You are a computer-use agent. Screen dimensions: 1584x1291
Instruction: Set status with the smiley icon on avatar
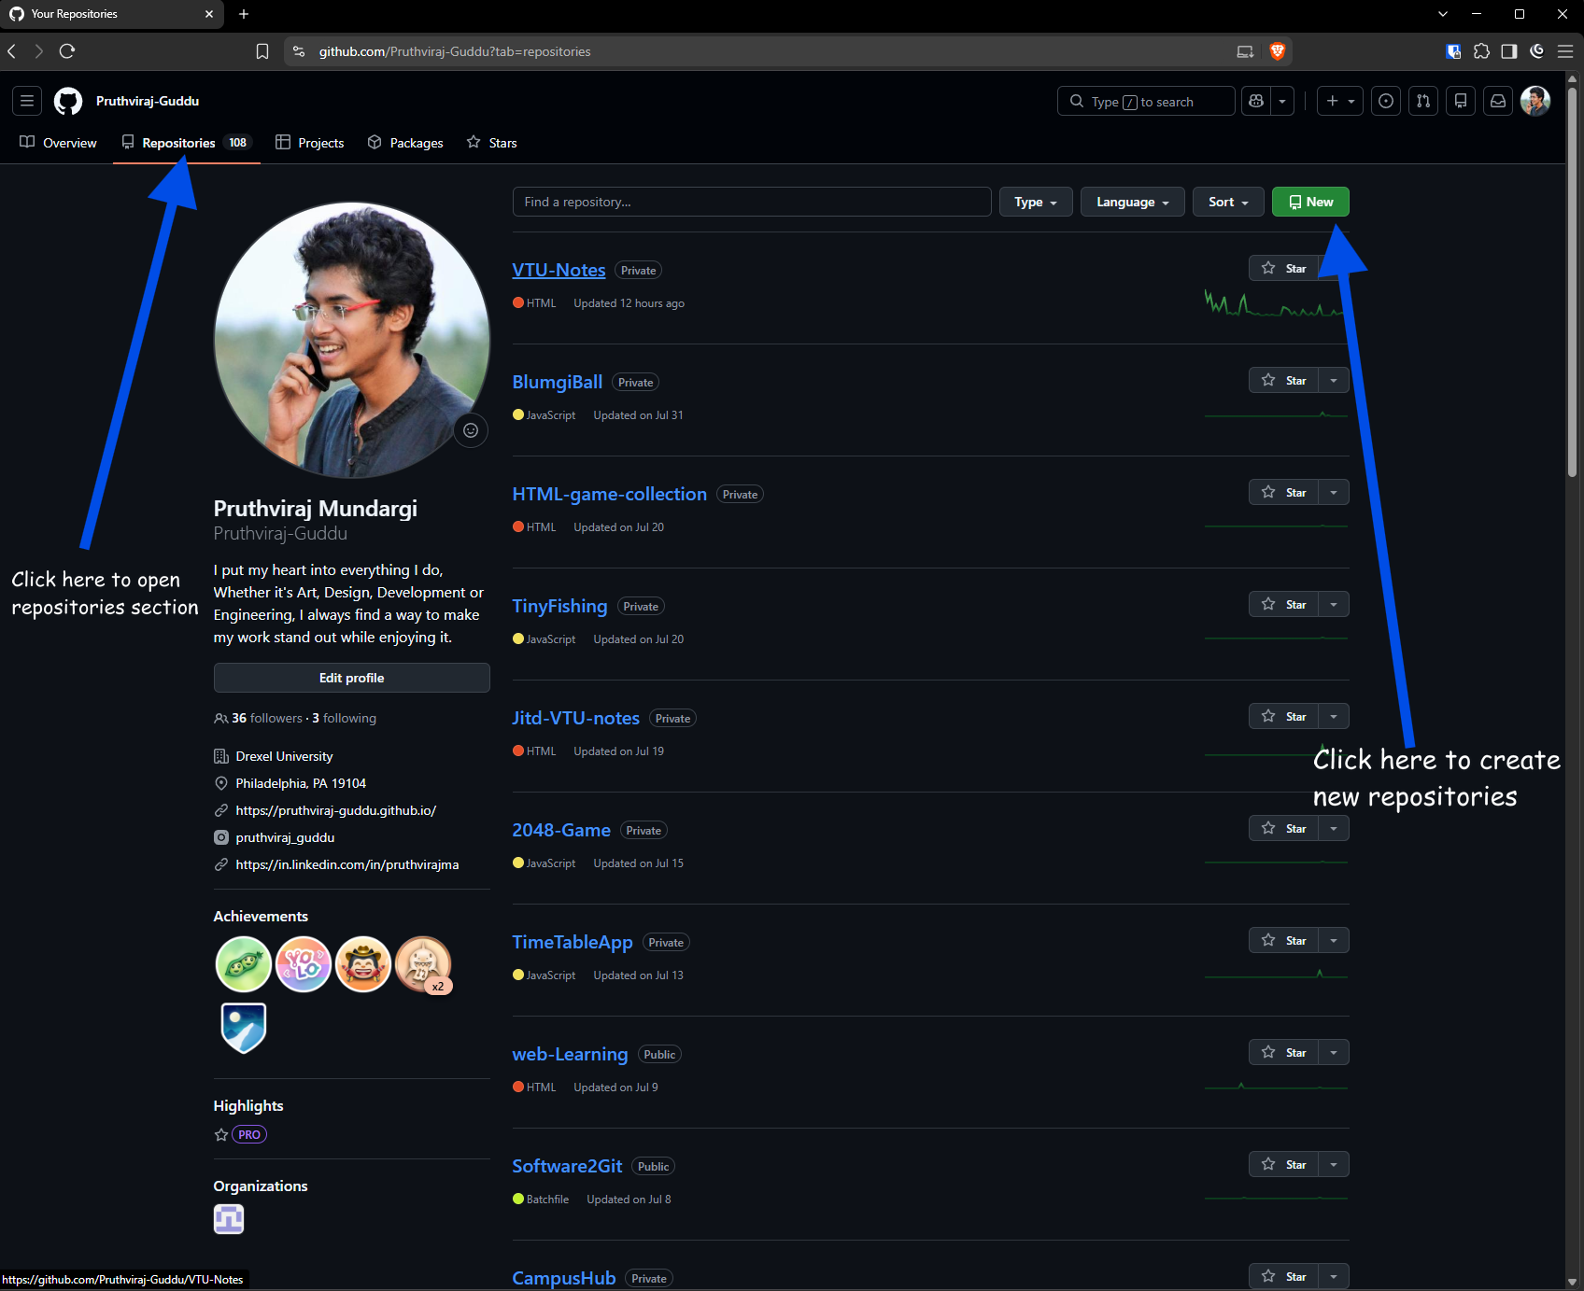point(471,430)
